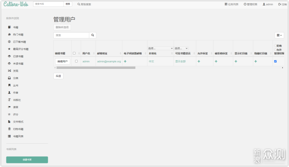
Task: Select the Deny (拒绝) radio button
Action: (275, 46)
